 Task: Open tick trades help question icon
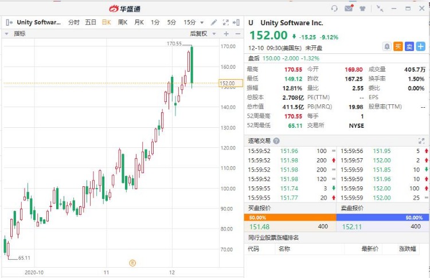click(x=276, y=141)
